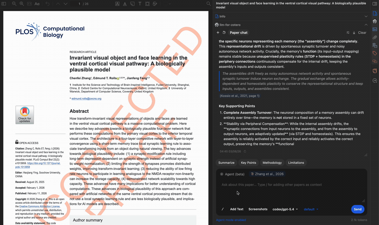Select the sticky note annotation tool
Image resolution: width=379 pixels, height=225 pixels.
(x=132, y=4)
